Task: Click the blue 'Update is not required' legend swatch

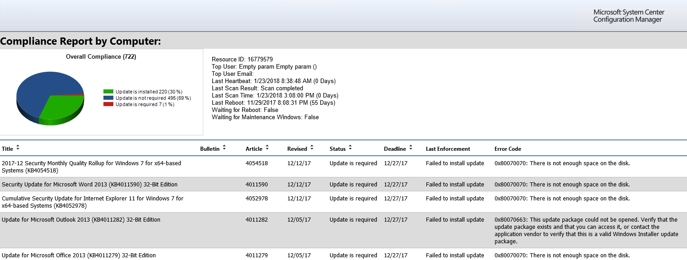Action: click(x=108, y=98)
